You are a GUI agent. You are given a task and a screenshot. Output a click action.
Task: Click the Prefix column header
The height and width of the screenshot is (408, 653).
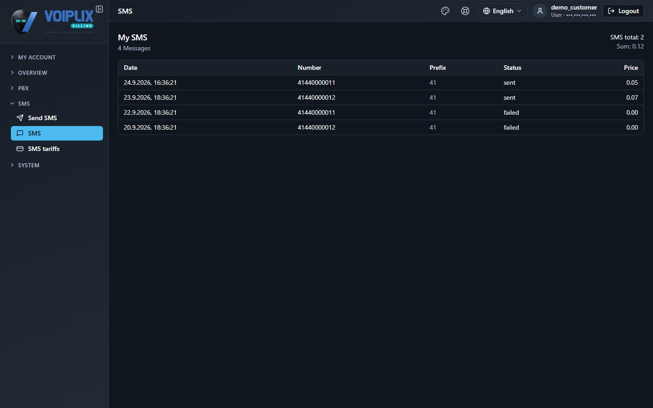tap(438, 68)
